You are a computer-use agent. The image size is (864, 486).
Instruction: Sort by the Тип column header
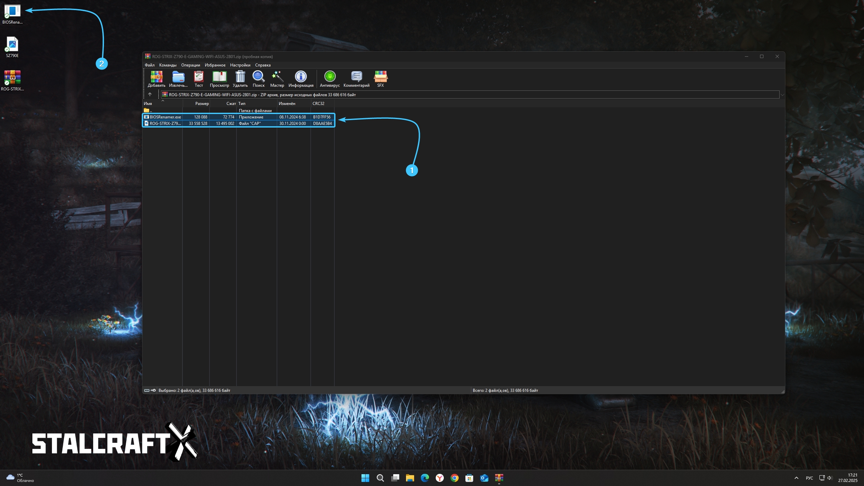(x=257, y=104)
